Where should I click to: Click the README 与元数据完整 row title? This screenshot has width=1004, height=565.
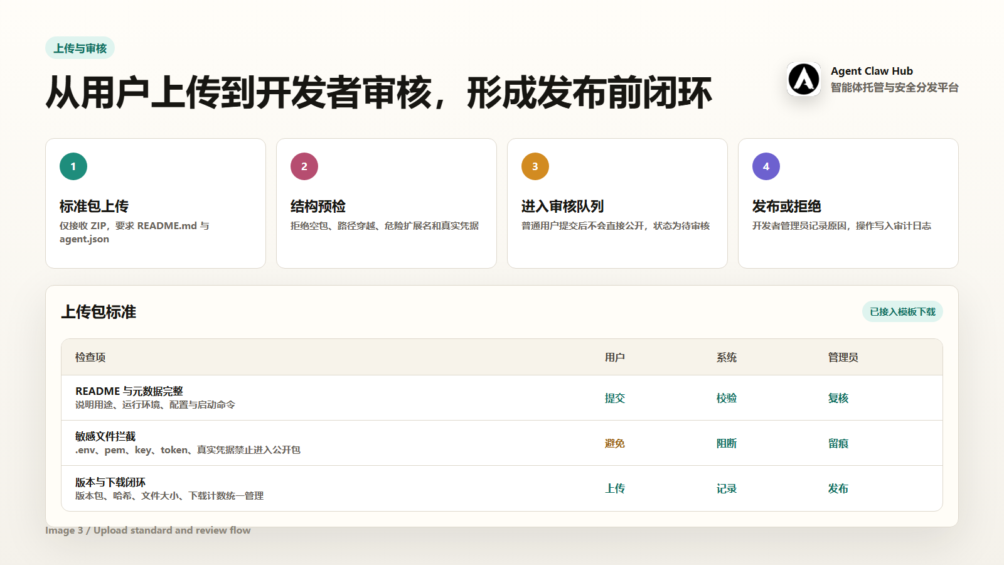coord(129,391)
